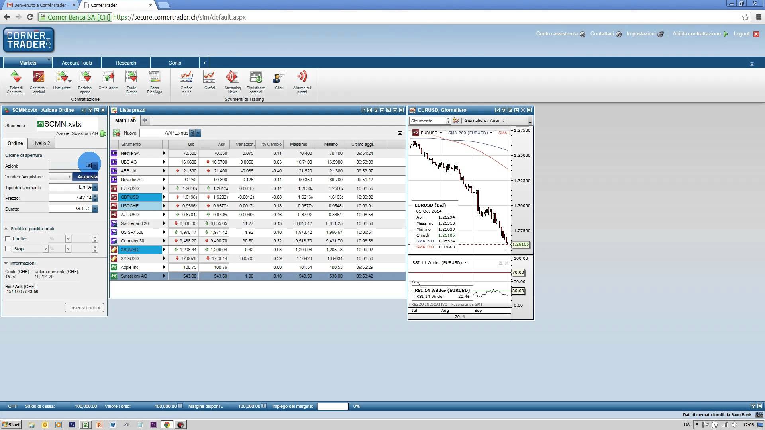Click Strumento field SCMN:xvtx
Viewport: 765px width, 430px height.
pyautogui.click(x=67, y=124)
